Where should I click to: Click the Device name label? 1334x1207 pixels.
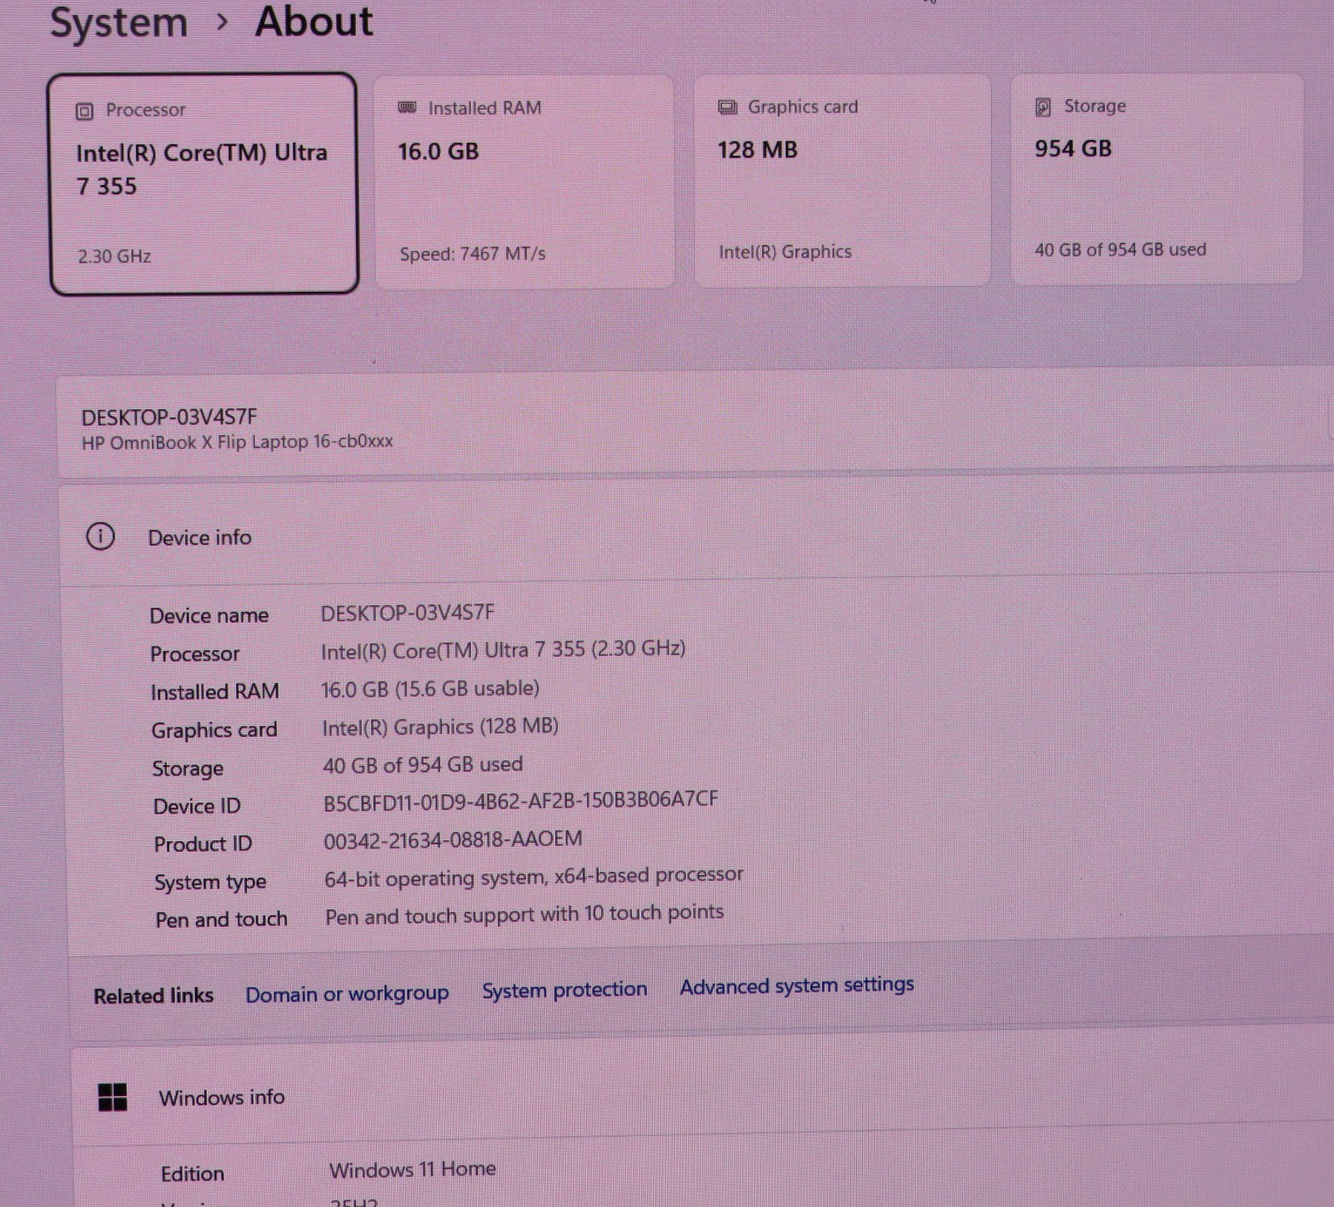pyautogui.click(x=209, y=615)
